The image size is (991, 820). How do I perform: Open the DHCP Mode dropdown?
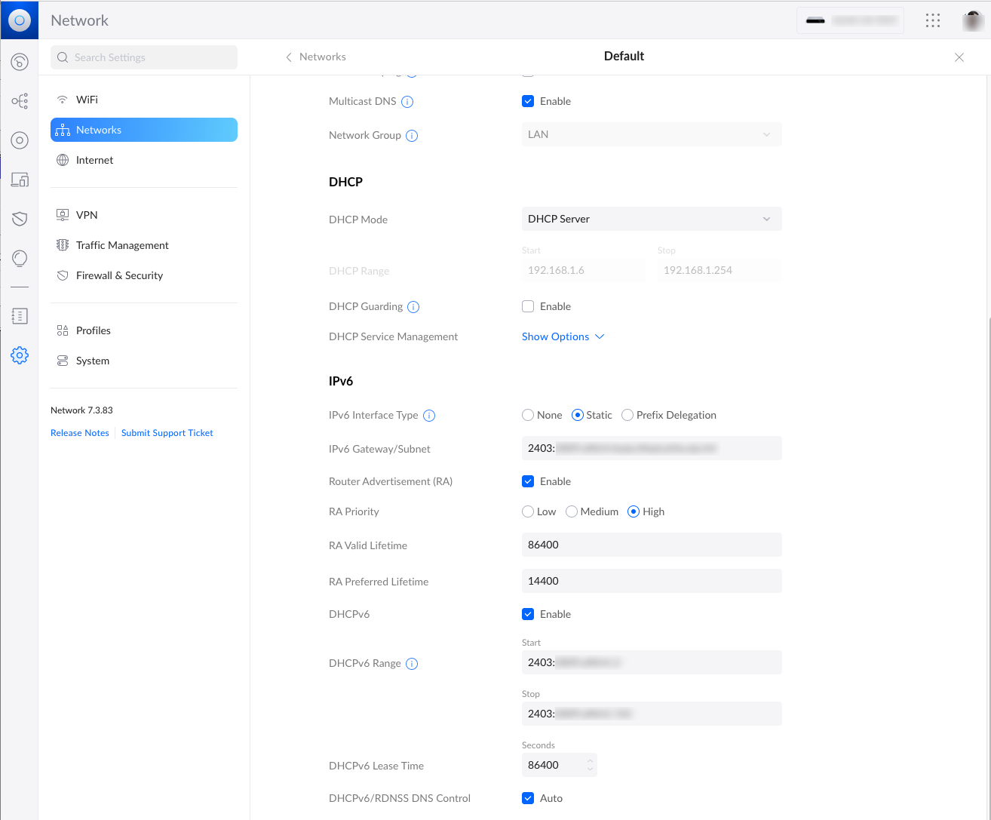pos(651,219)
